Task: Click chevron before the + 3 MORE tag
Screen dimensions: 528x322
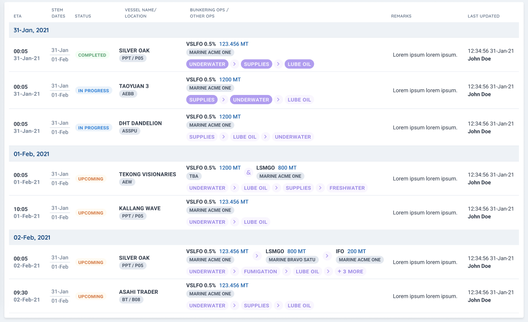Action: click(x=329, y=272)
